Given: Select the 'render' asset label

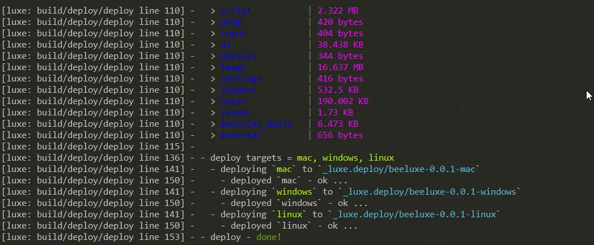Looking at the screenshot, I should 236,113.
